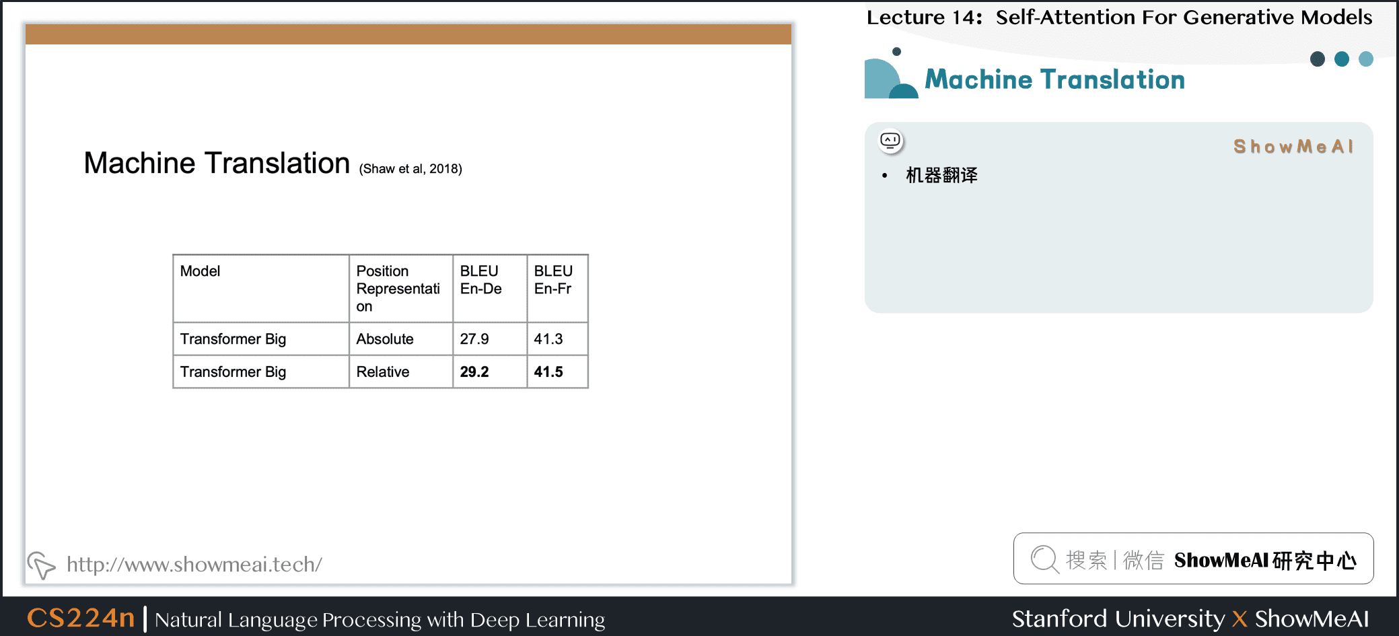The height and width of the screenshot is (636, 1399).
Task: Click the 'Relative' table cell
Action: click(x=401, y=372)
